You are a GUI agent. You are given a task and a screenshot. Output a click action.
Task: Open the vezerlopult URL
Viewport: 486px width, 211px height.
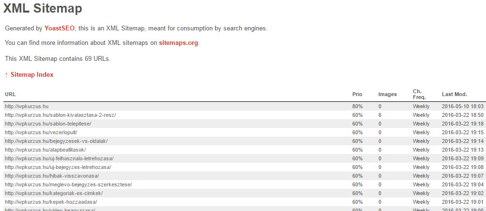(41, 132)
